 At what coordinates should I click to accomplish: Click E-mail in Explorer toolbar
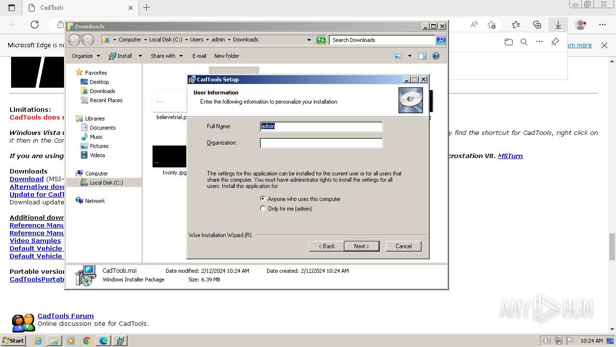pos(199,56)
